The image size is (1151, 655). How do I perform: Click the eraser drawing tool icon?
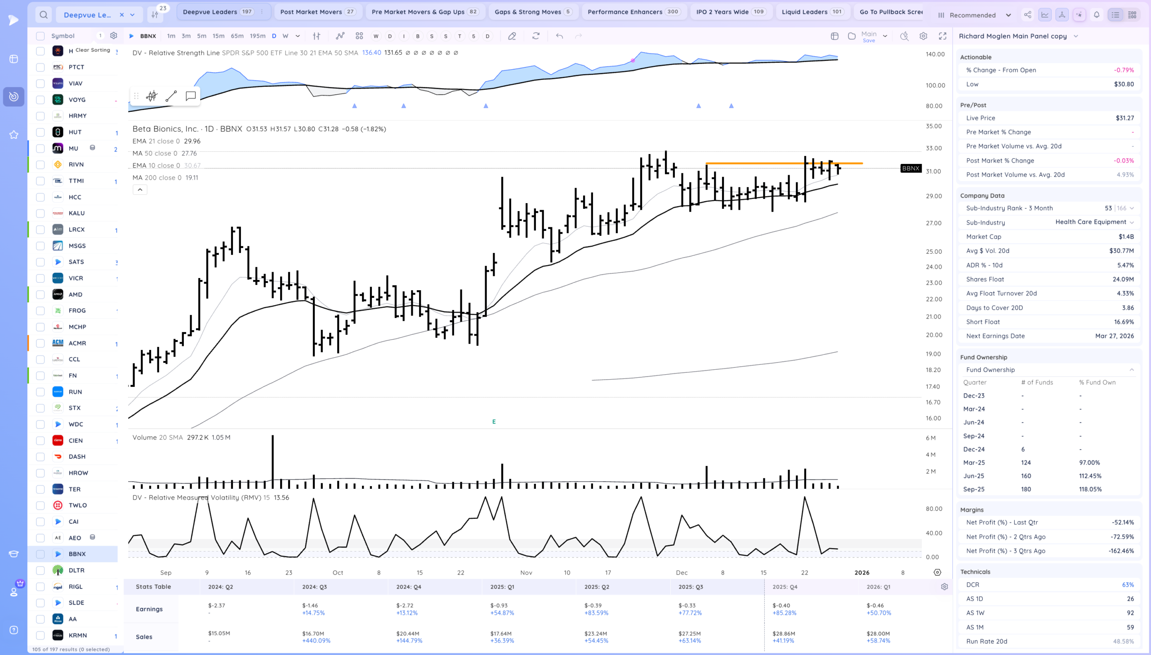point(512,36)
